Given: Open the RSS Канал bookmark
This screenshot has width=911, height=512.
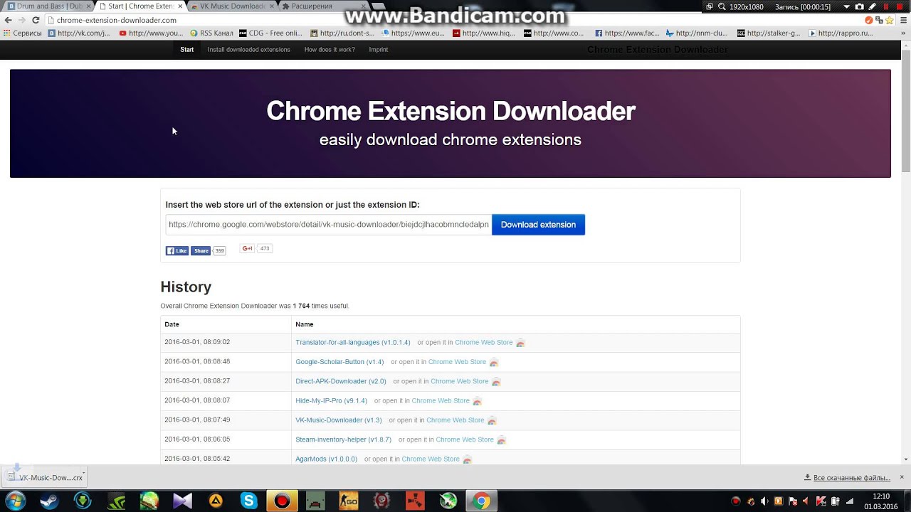Looking at the screenshot, I should point(211,33).
